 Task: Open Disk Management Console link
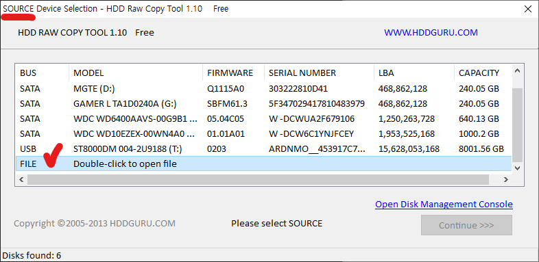tap(444, 205)
